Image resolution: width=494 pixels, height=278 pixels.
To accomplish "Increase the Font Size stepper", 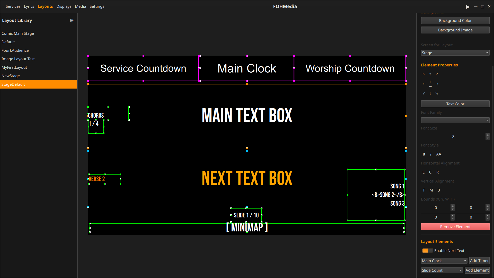I will tap(487, 135).
